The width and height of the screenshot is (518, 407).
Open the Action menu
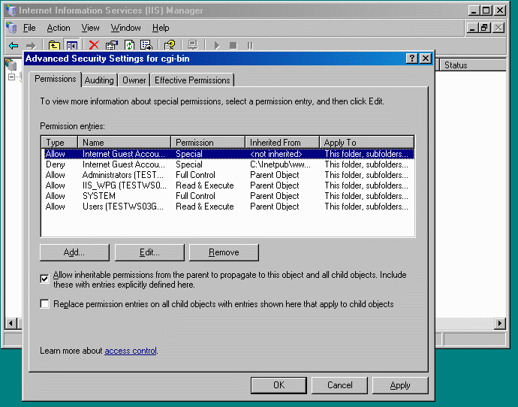tap(59, 28)
